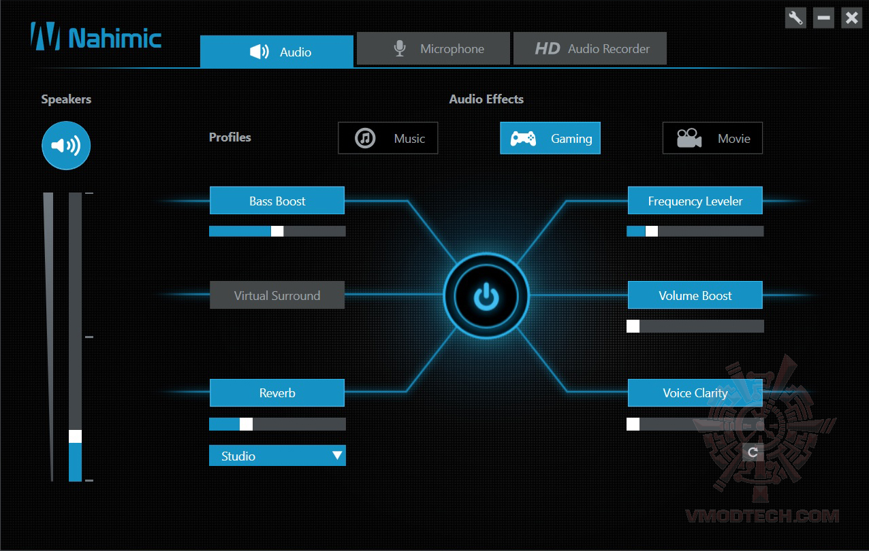Screen dimensions: 869x551
Task: Click the Nahimic logo
Action: pyautogui.click(x=96, y=36)
